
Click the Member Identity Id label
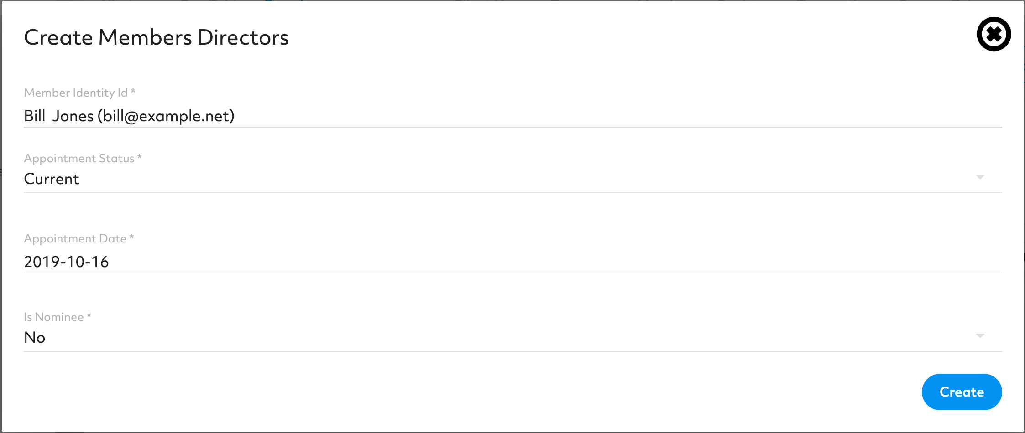pyautogui.click(x=79, y=93)
